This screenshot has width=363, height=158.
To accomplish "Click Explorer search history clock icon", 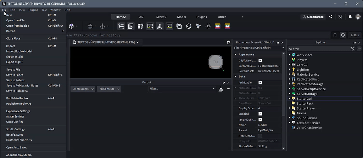I will click(x=352, y=49).
